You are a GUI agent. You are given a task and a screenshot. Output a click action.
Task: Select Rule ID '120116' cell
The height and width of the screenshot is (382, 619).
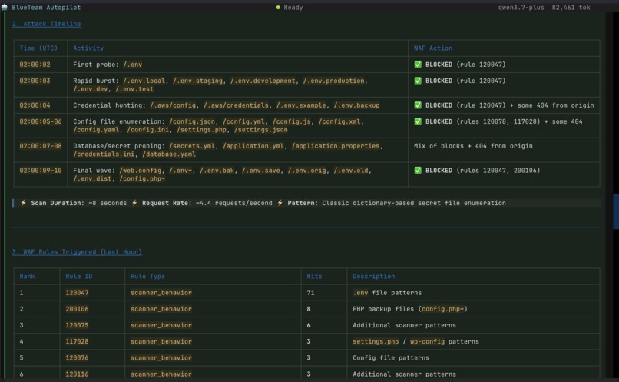77,374
